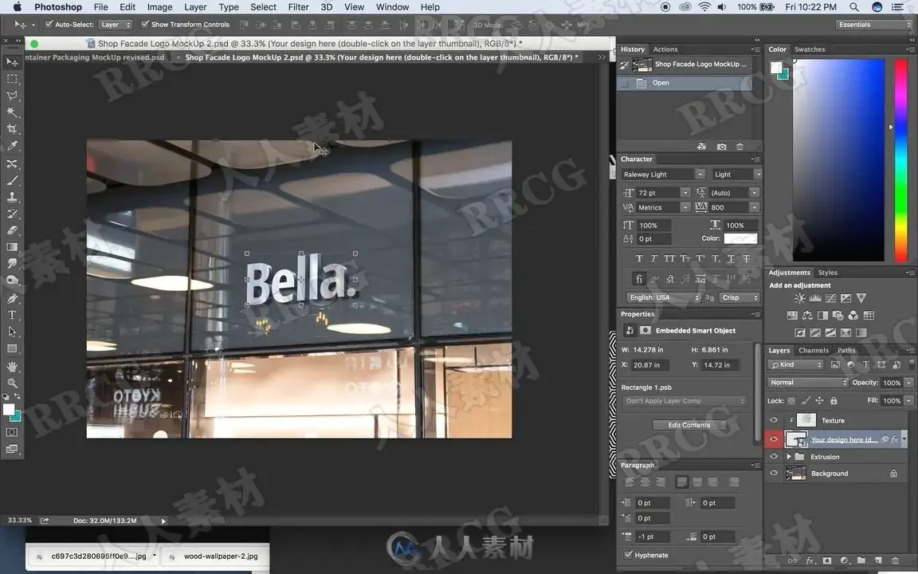This screenshot has height=574, width=918.
Task: Select the Polygonal Lasso tool
Action: [12, 95]
